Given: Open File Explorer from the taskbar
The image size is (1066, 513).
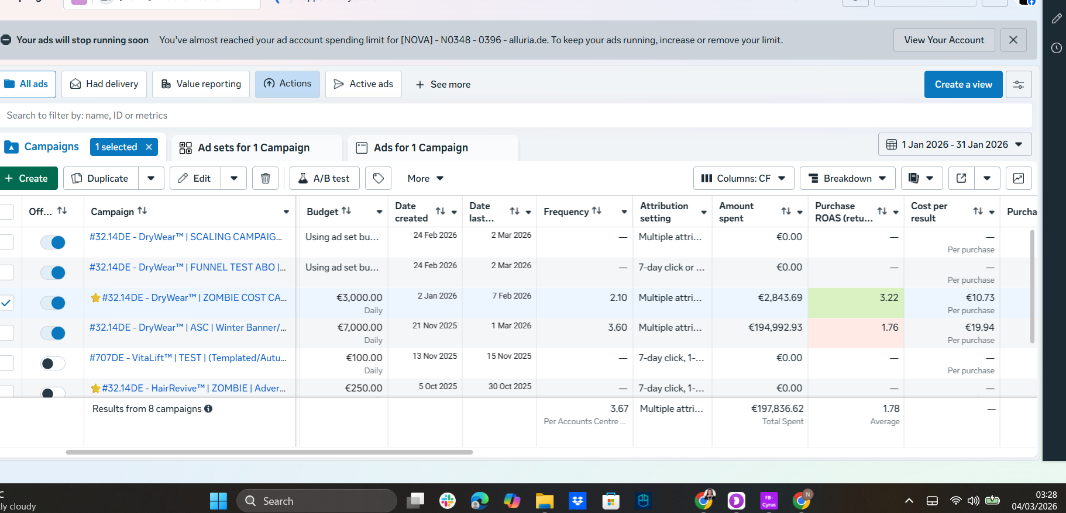Looking at the screenshot, I should point(545,501).
